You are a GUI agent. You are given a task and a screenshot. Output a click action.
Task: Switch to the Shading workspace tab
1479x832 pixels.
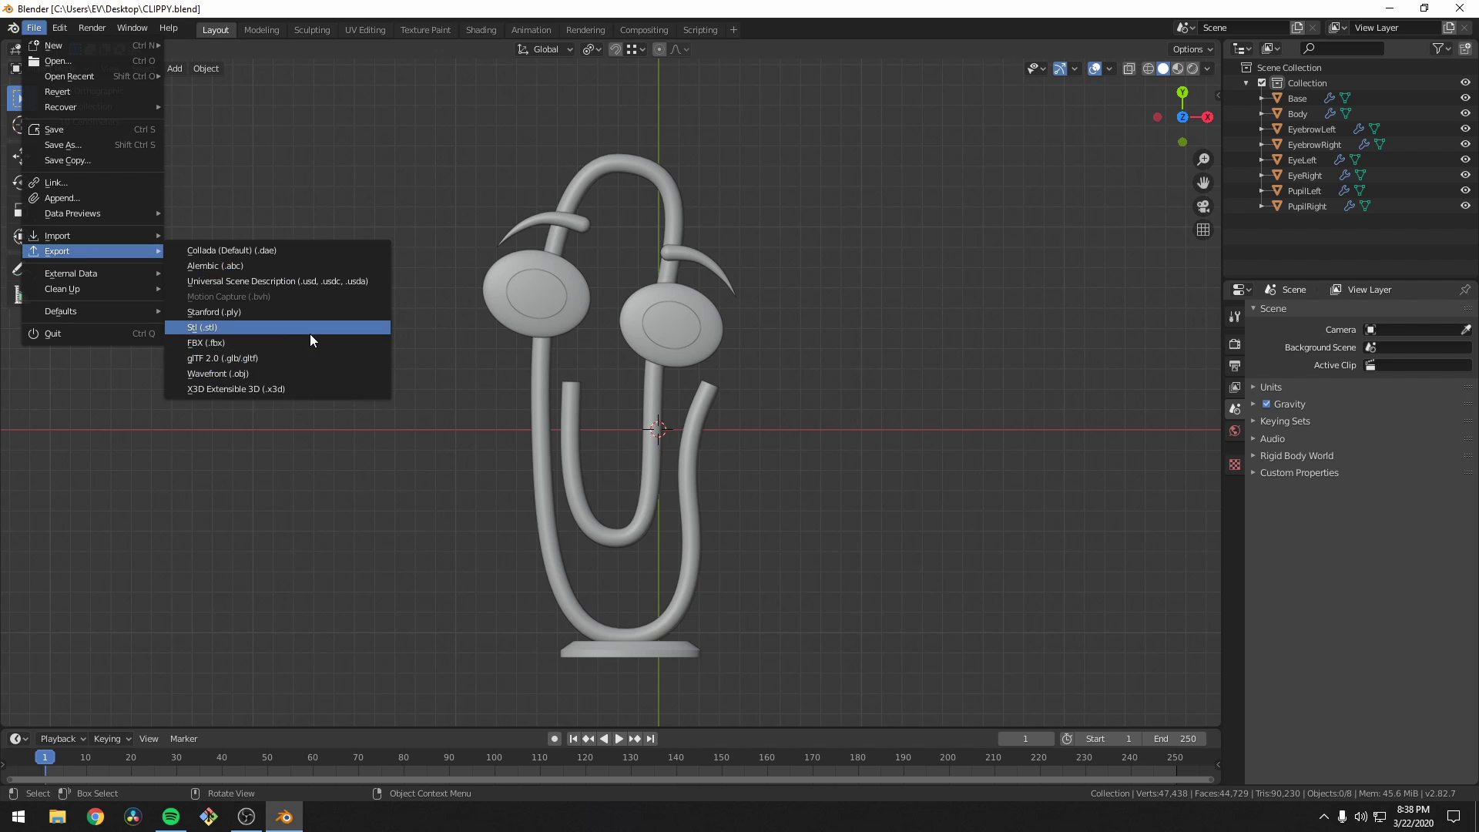[x=481, y=29]
